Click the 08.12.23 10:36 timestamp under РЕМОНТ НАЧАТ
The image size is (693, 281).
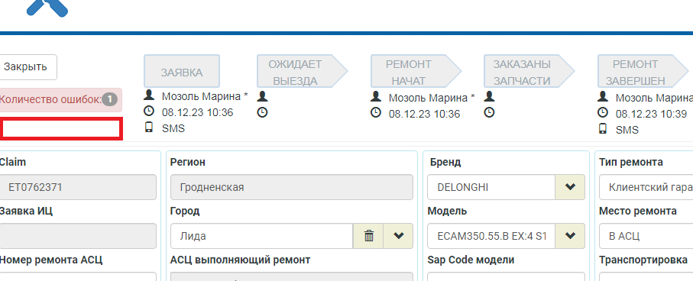pyautogui.click(x=424, y=114)
